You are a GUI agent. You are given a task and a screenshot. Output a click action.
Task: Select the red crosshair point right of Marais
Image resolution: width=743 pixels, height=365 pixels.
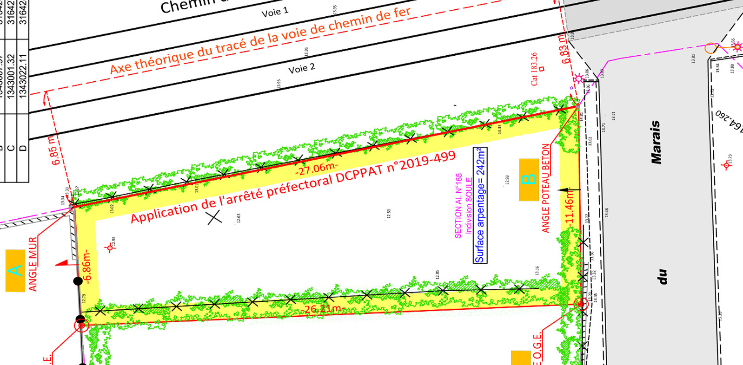click(726, 165)
